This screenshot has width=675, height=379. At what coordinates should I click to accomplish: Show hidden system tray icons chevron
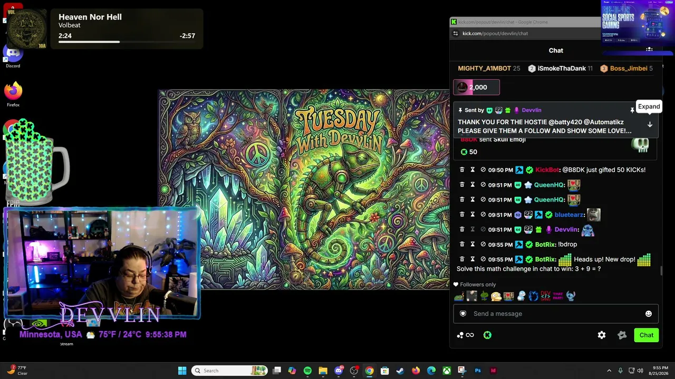pos(609,371)
